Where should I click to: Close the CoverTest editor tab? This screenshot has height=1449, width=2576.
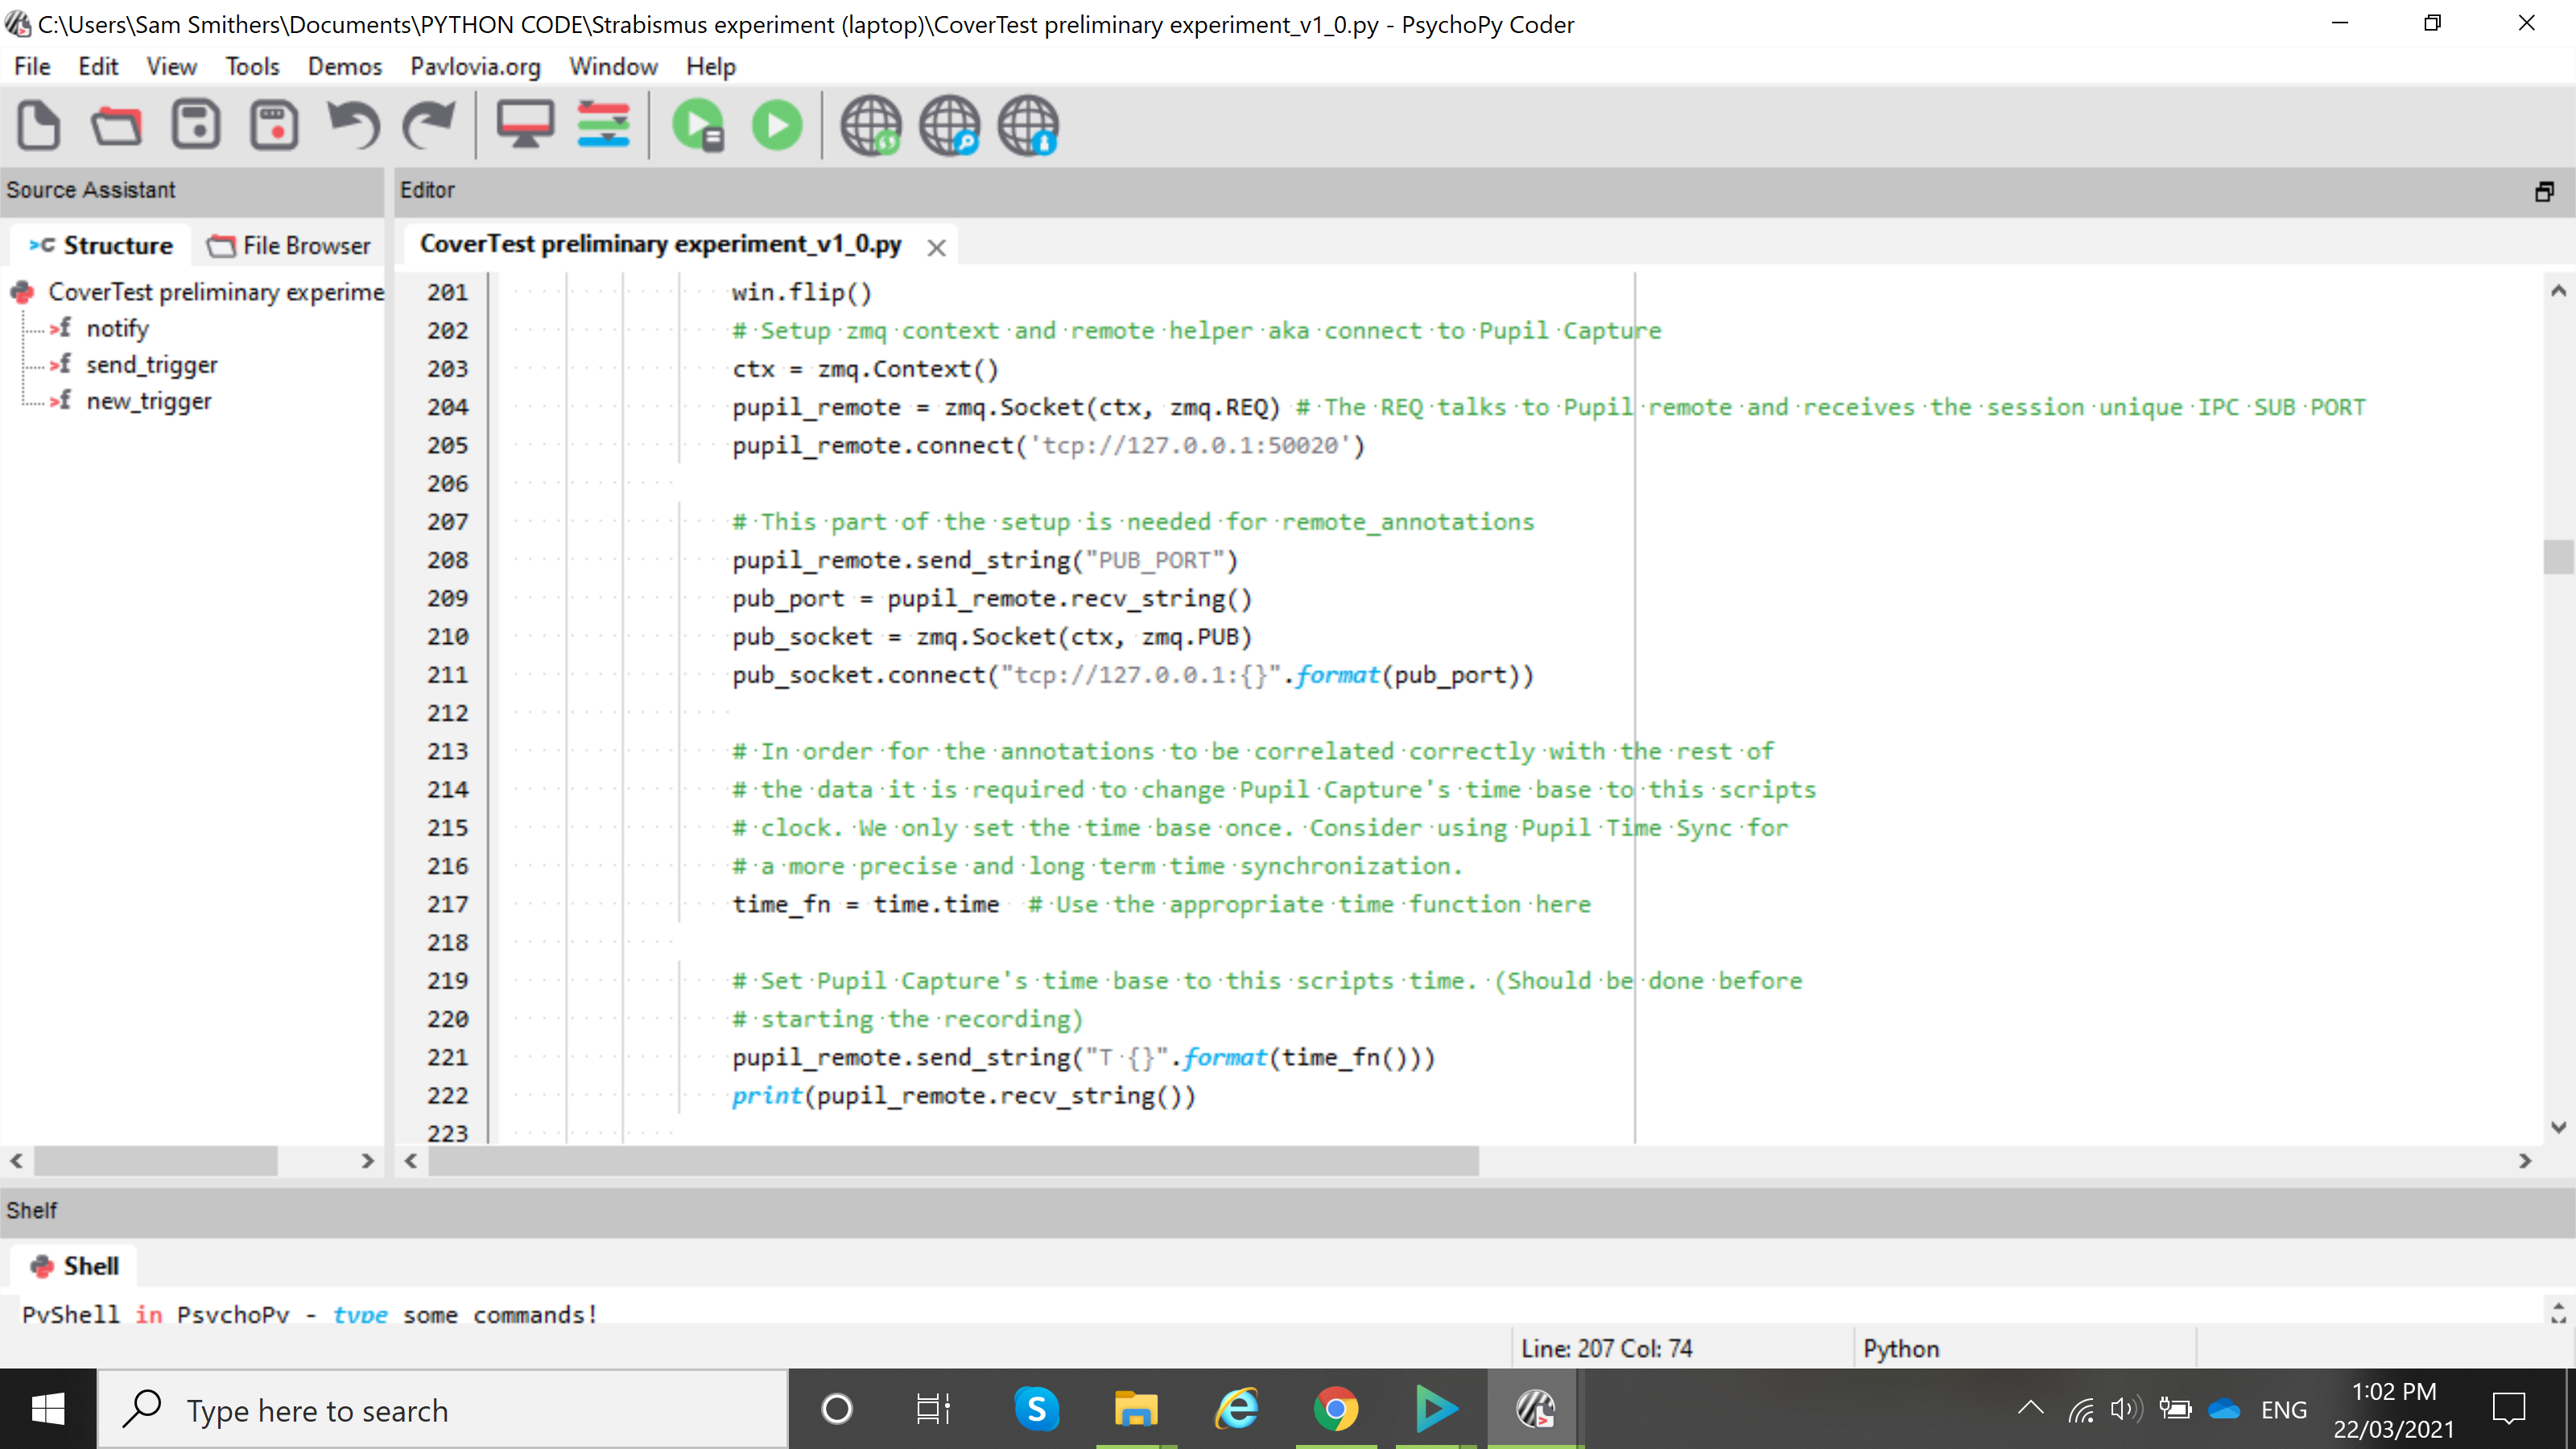(x=936, y=247)
